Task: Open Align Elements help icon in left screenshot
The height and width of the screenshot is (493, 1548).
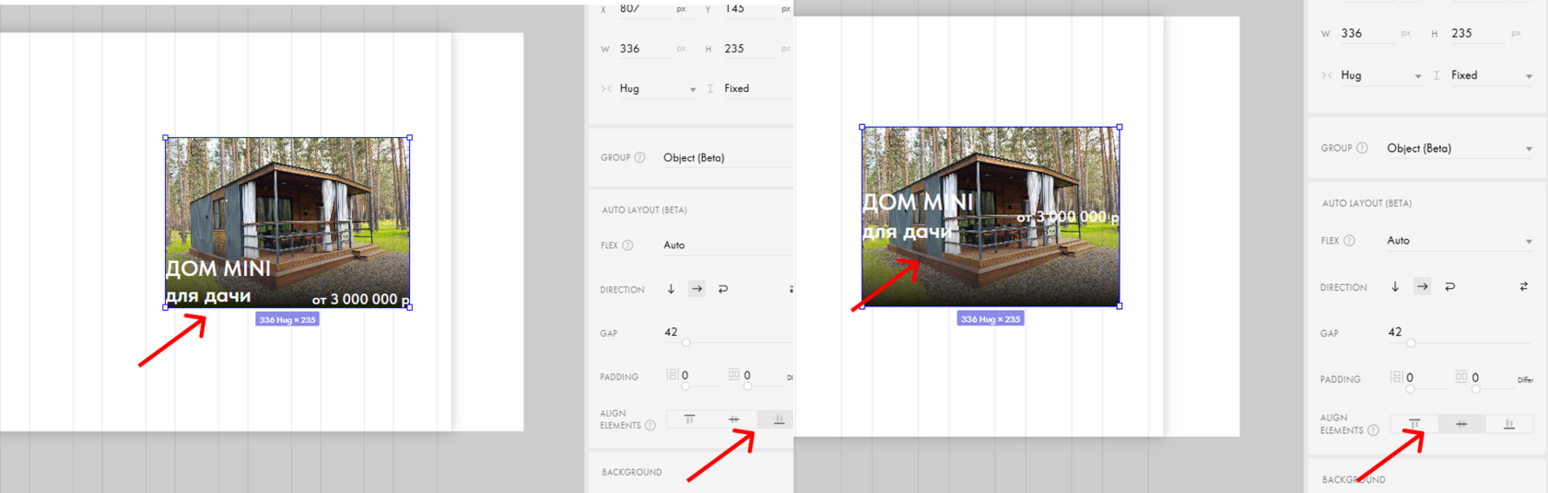Action: tap(651, 425)
